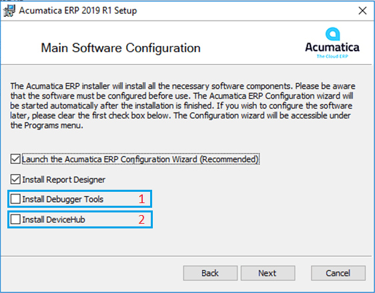Click the Install Report Designer label
Image resolution: width=375 pixels, height=293 pixels.
click(x=63, y=179)
